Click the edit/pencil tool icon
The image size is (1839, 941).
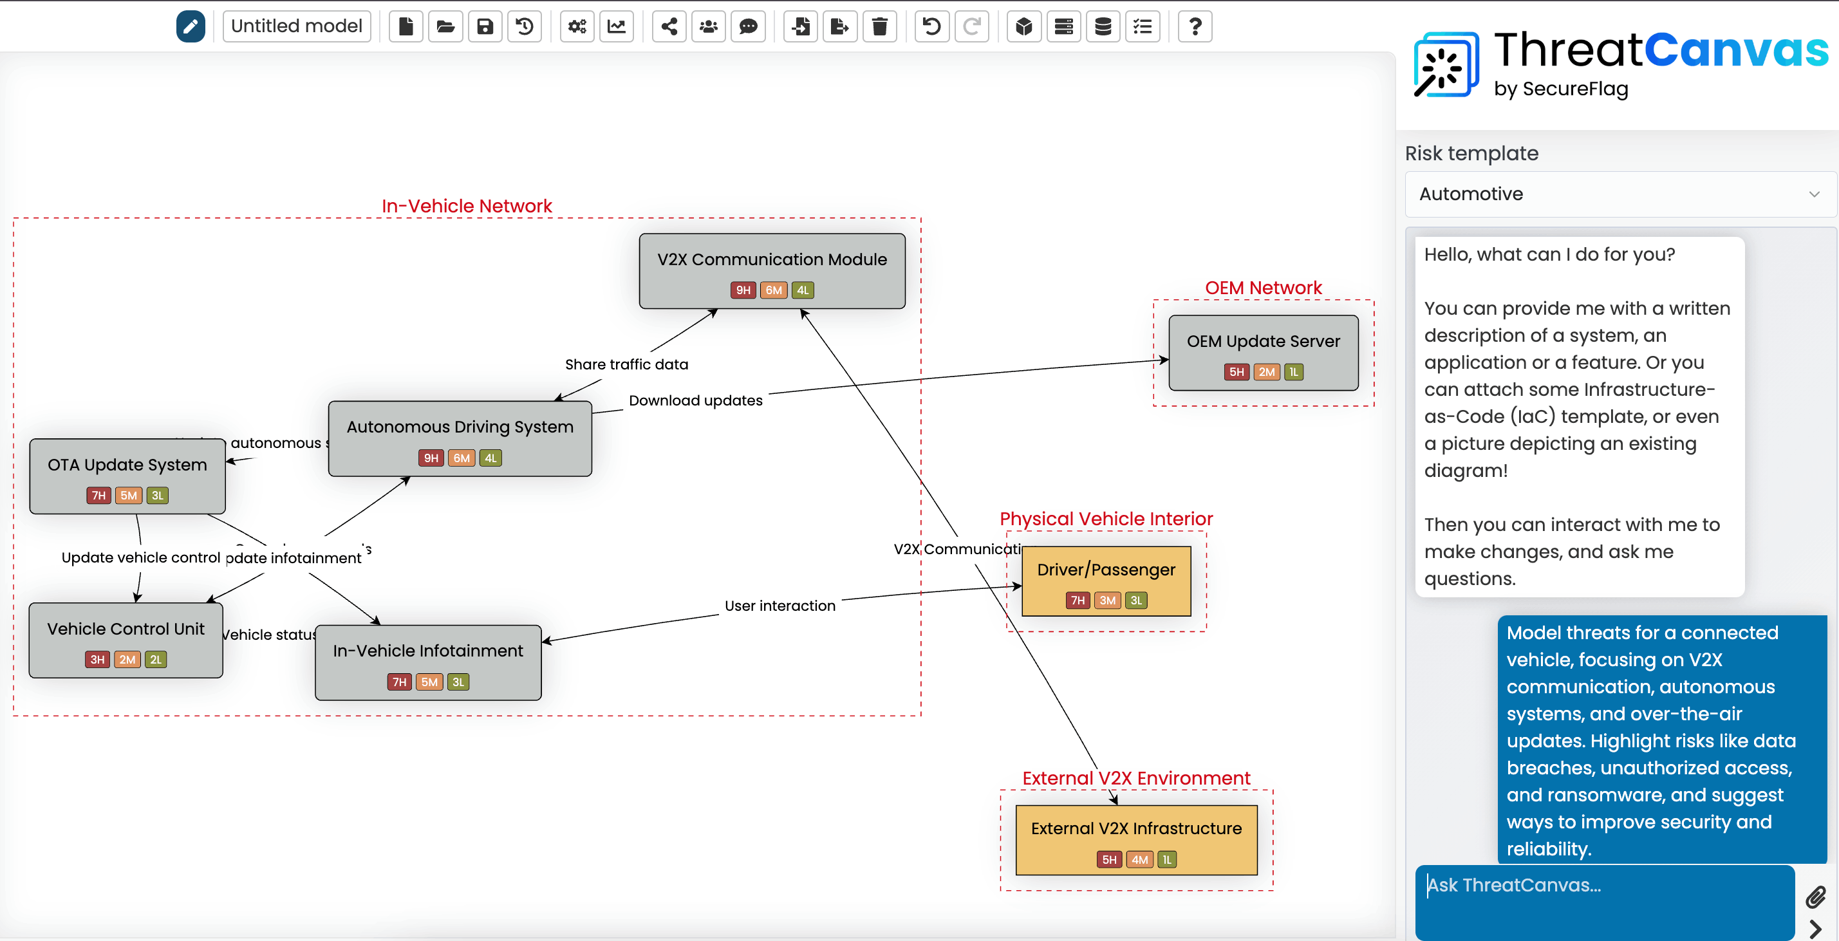pos(189,26)
